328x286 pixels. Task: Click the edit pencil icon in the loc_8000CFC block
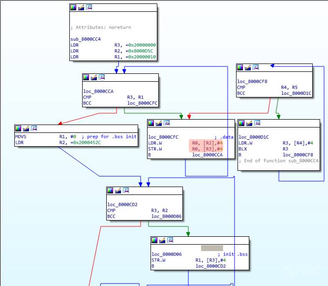coord(159,123)
